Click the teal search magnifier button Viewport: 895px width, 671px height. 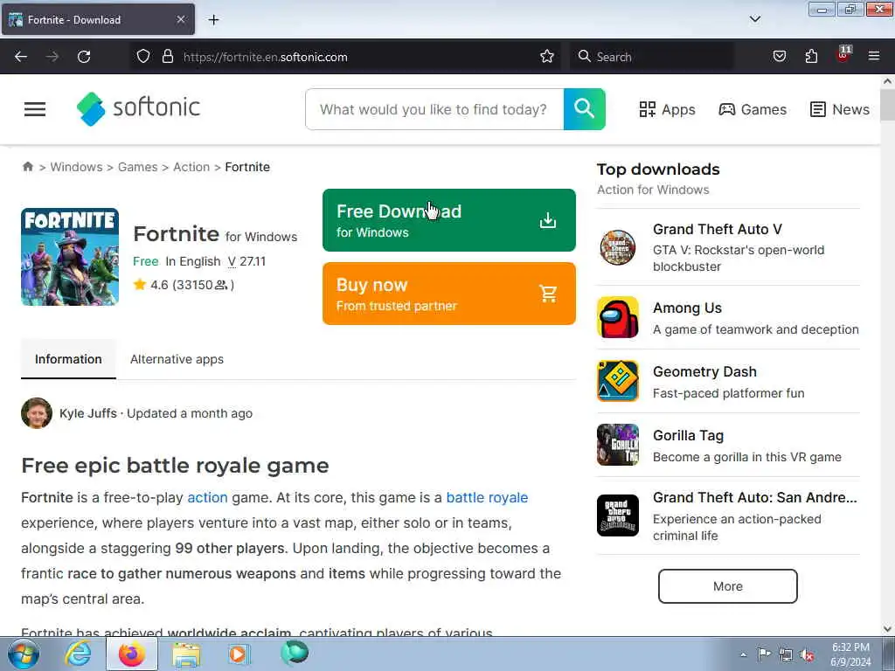click(x=584, y=109)
